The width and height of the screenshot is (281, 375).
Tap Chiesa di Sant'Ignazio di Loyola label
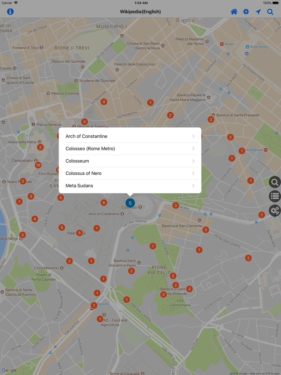click(20, 80)
